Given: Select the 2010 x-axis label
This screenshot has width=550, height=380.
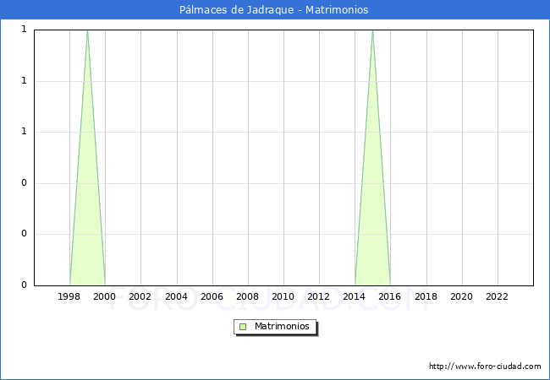Looking at the screenshot, I should click(x=283, y=296).
